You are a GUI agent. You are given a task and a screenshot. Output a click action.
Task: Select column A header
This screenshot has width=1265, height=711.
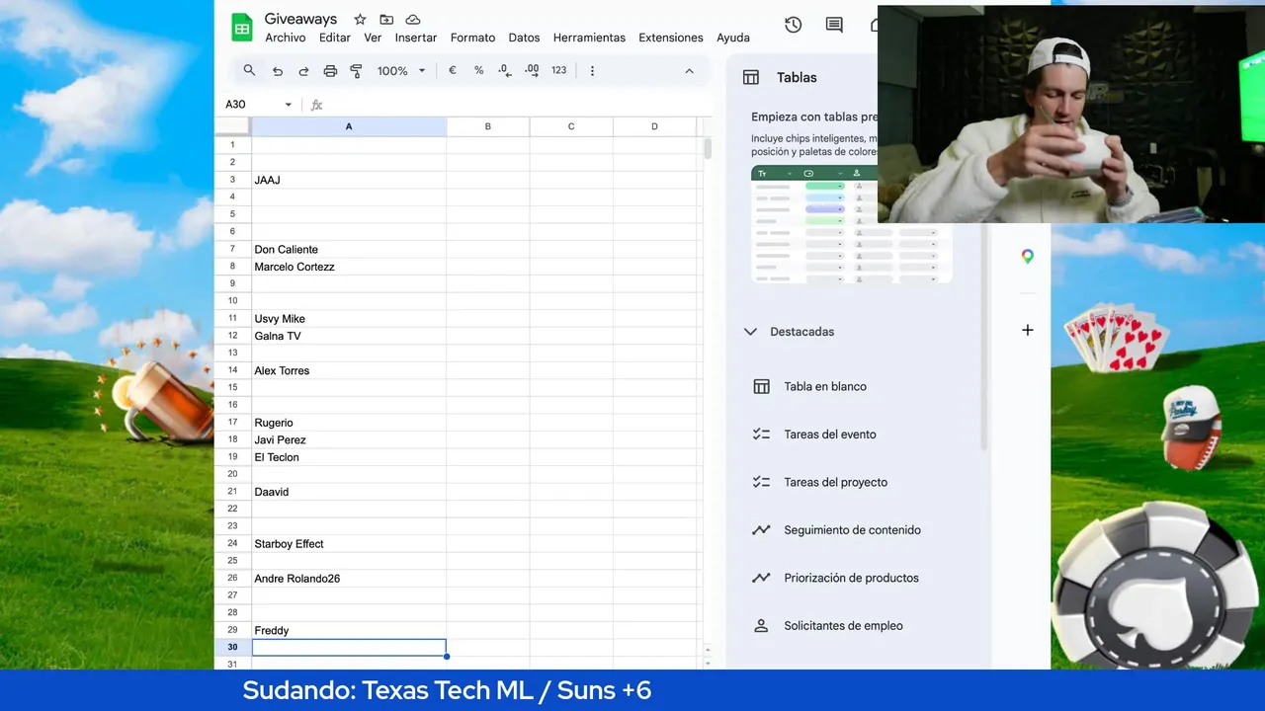click(x=349, y=126)
